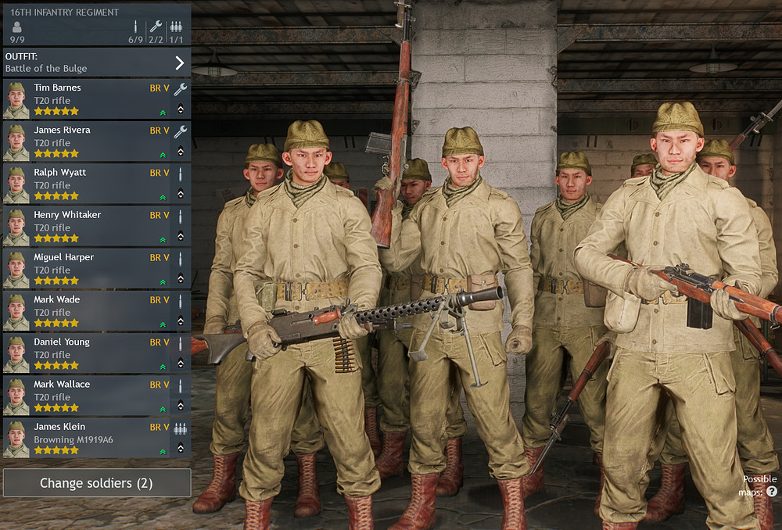Click James Klein's machine gunner ammo icon

[181, 428]
